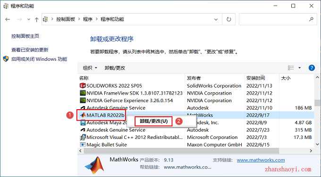The width and height of the screenshot is (321, 177).
Task: Open help with the question mark icon
Action: point(312,68)
